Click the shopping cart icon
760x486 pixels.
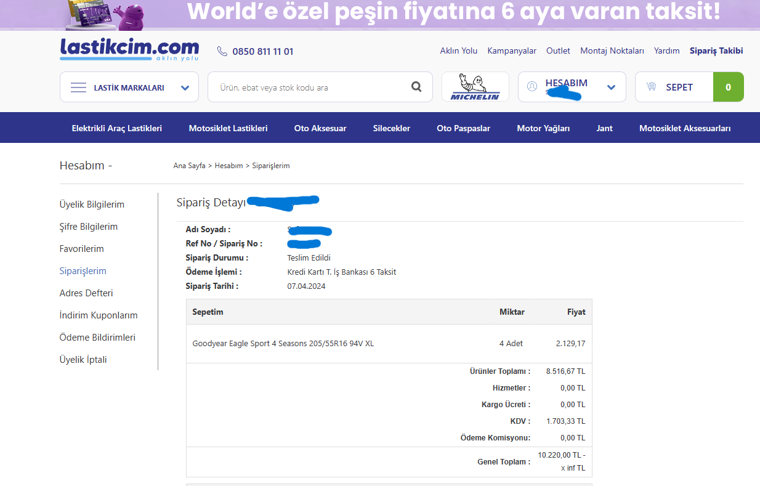(x=651, y=87)
